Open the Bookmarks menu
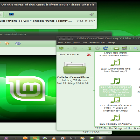The height and width of the screenshot is (140, 140). (98, 43)
